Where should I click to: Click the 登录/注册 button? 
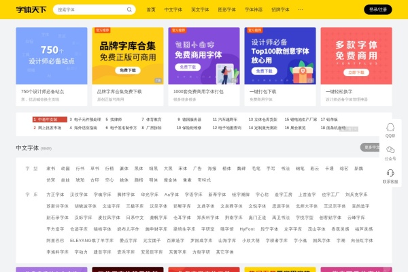click(378, 10)
